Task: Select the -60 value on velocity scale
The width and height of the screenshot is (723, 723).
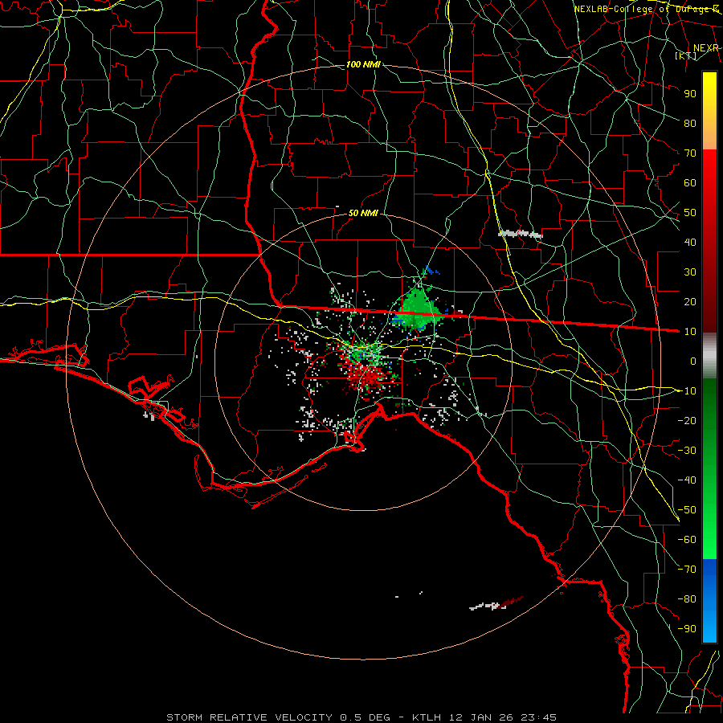Action: tap(687, 540)
